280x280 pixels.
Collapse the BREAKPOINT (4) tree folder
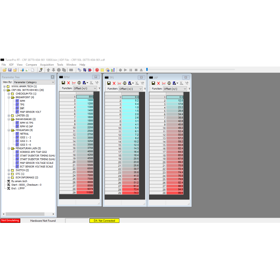[x=9, y=97]
